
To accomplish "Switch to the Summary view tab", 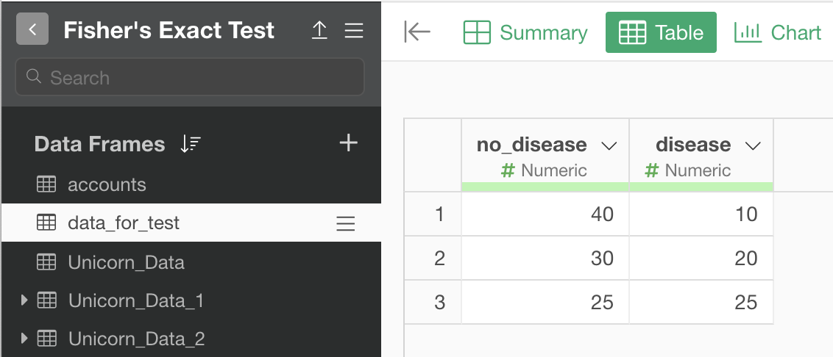I will pyautogui.click(x=525, y=32).
